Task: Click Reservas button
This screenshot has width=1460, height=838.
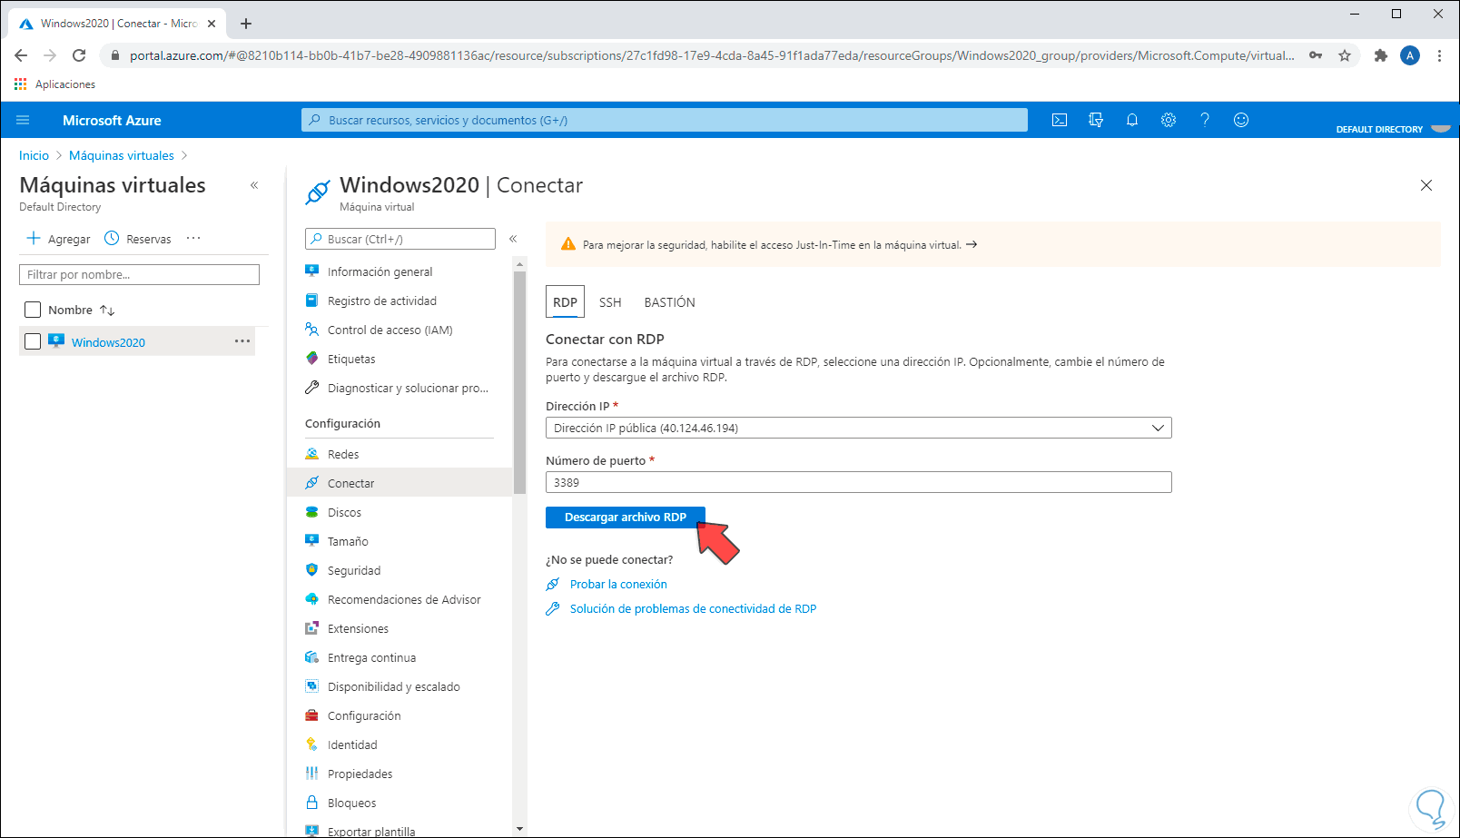Action: click(138, 239)
